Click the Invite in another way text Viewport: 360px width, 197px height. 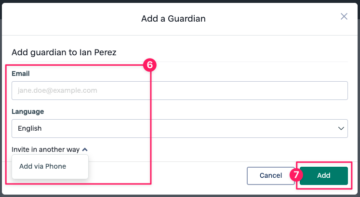point(45,149)
